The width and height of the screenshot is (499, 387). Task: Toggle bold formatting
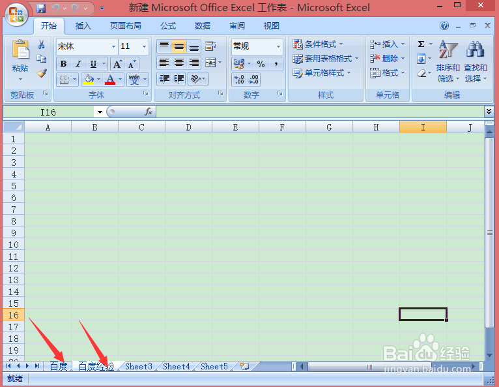point(63,64)
